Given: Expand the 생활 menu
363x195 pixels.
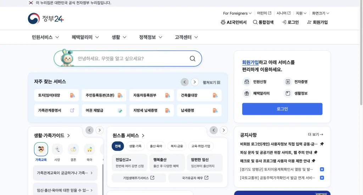Looking at the screenshot, I should (119, 37).
